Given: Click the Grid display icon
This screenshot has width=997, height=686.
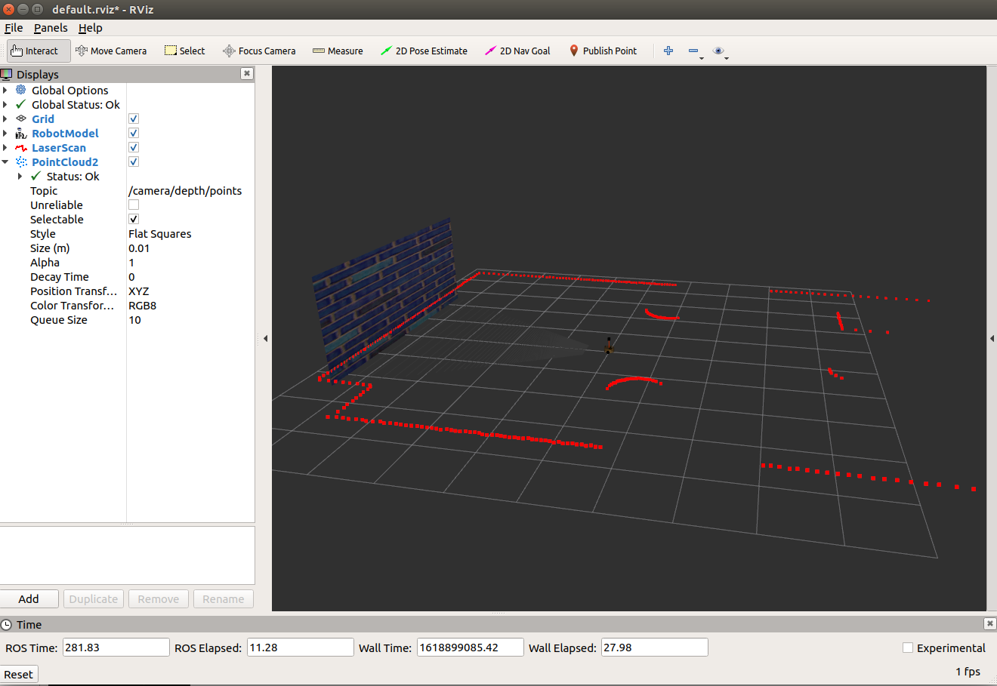Looking at the screenshot, I should [21, 118].
